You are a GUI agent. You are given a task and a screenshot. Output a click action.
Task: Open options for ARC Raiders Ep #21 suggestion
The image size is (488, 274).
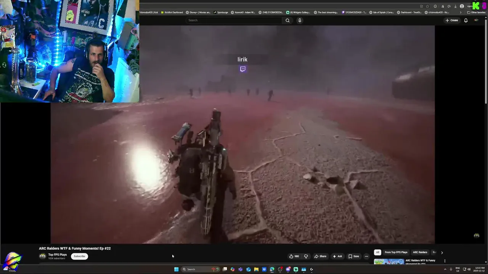(445, 261)
